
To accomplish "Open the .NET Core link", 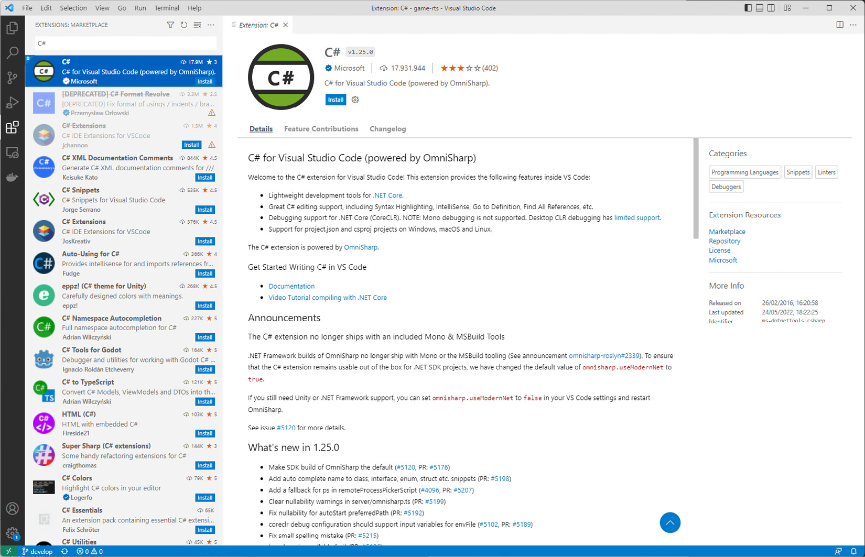I will click(387, 195).
